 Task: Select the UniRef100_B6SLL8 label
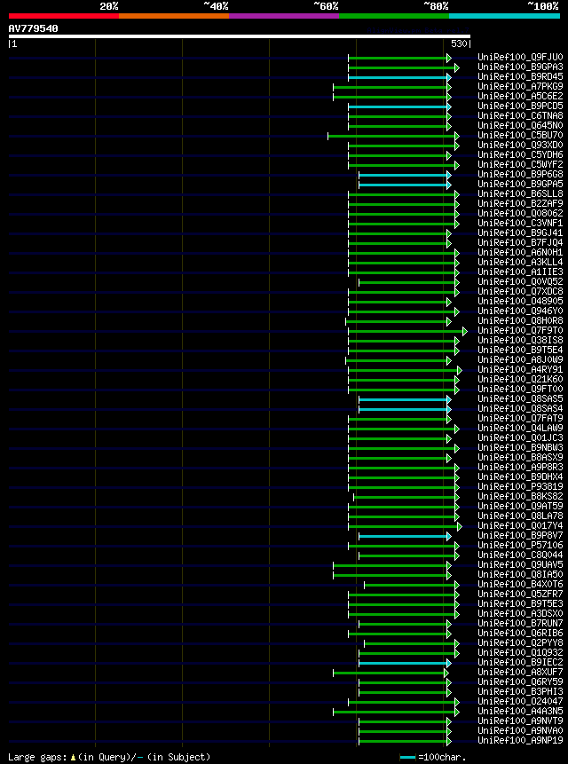coord(520,194)
